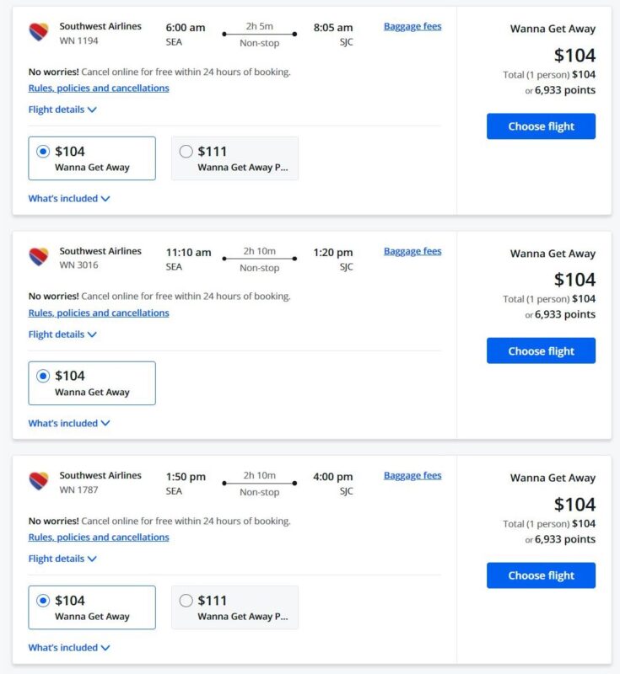Open Rules, policies and cancellations for WN 3016
Viewport: 620px width, 674px height.
[x=99, y=313]
